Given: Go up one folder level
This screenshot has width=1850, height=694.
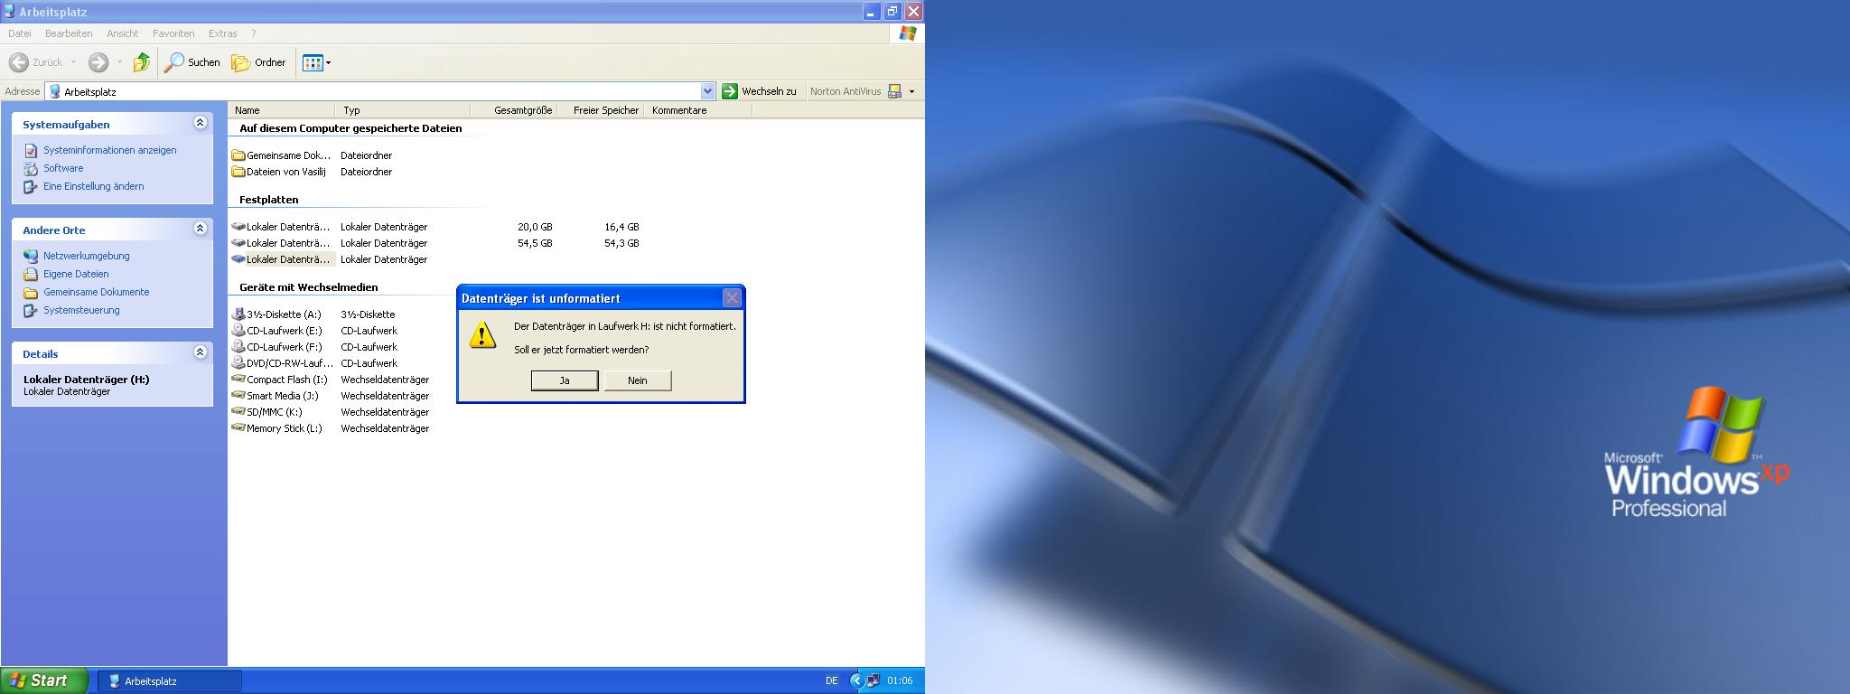Looking at the screenshot, I should [x=142, y=62].
